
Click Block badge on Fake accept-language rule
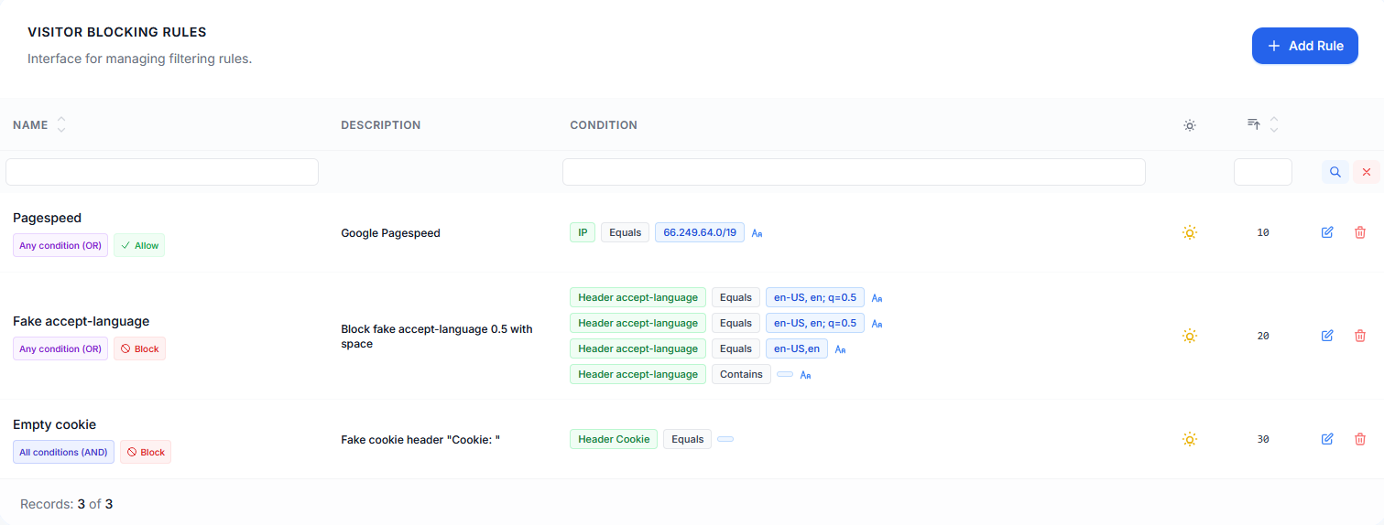point(139,348)
